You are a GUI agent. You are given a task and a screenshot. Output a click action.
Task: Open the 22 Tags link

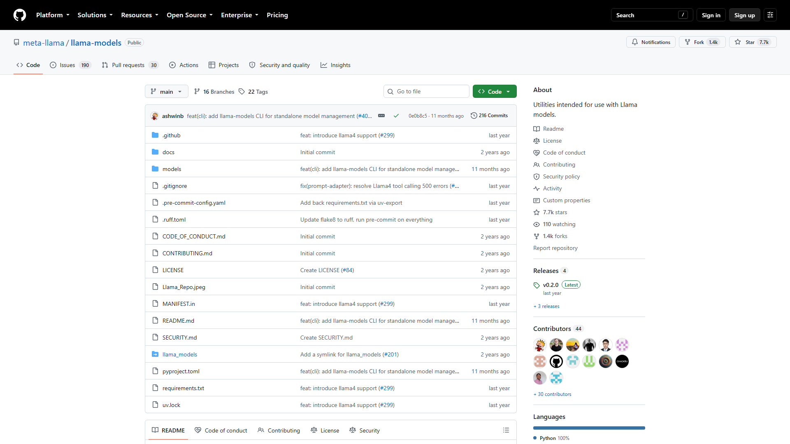[x=253, y=92]
